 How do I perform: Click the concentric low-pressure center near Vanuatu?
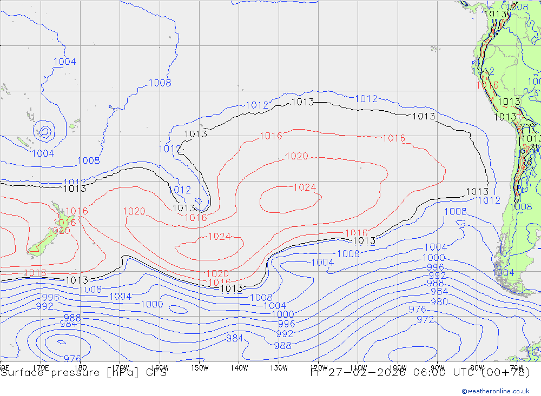point(44,131)
